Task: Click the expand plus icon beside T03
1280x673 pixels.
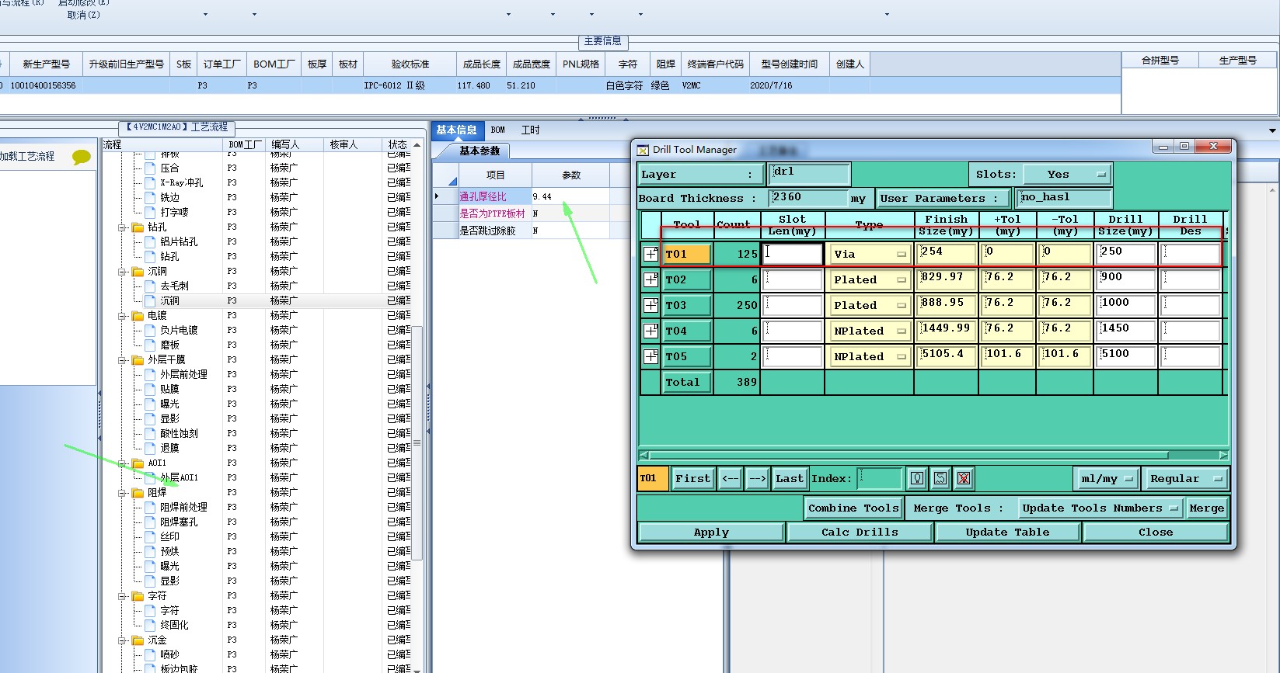Action: coord(651,305)
